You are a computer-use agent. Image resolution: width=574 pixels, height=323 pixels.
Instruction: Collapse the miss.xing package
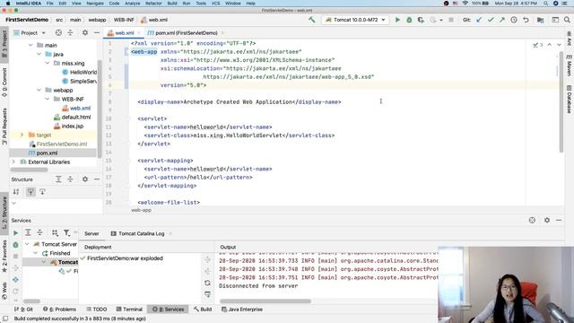(x=48, y=63)
